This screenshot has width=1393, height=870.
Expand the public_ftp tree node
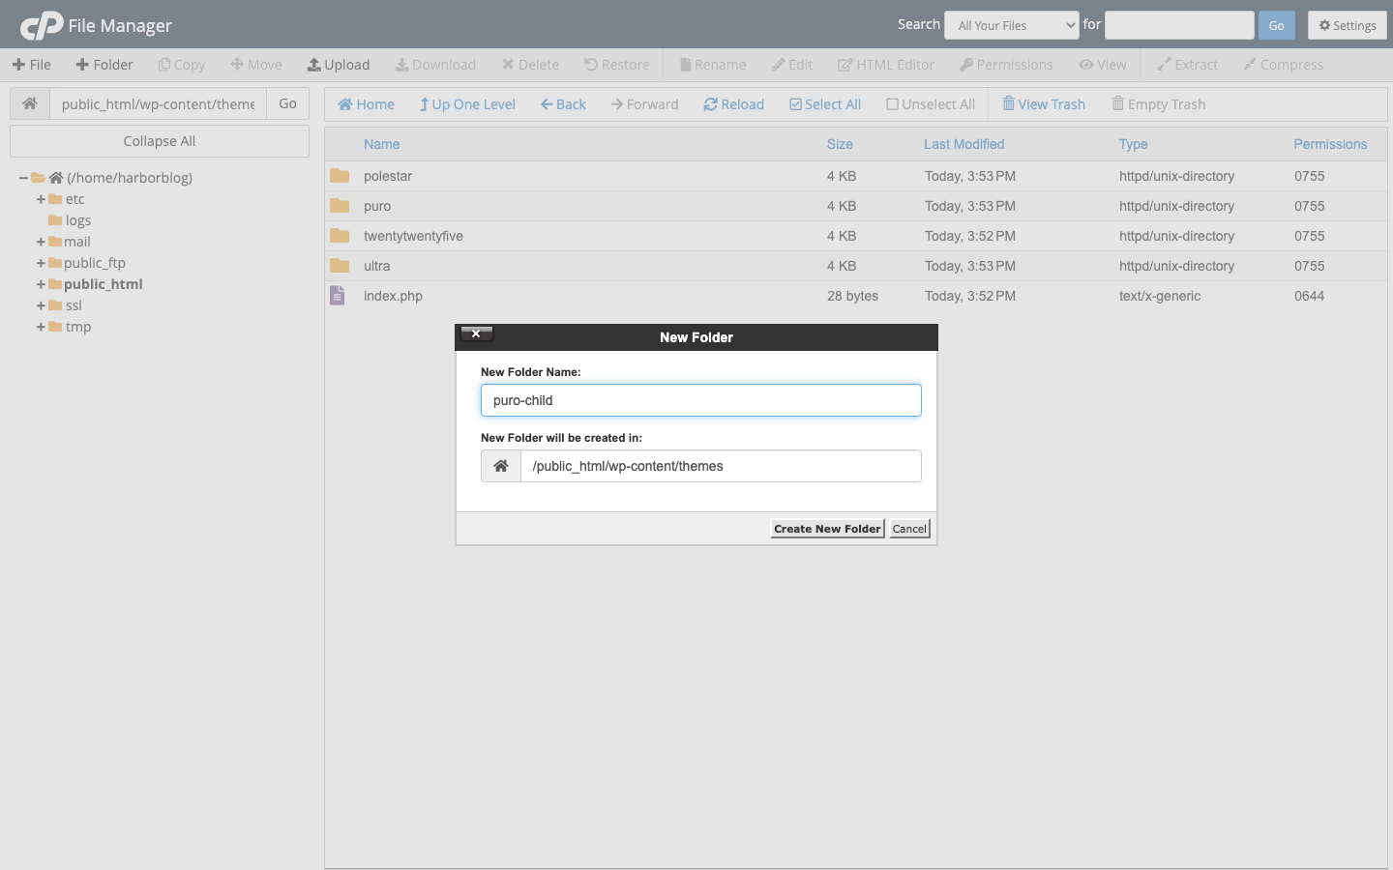pyautogui.click(x=41, y=263)
